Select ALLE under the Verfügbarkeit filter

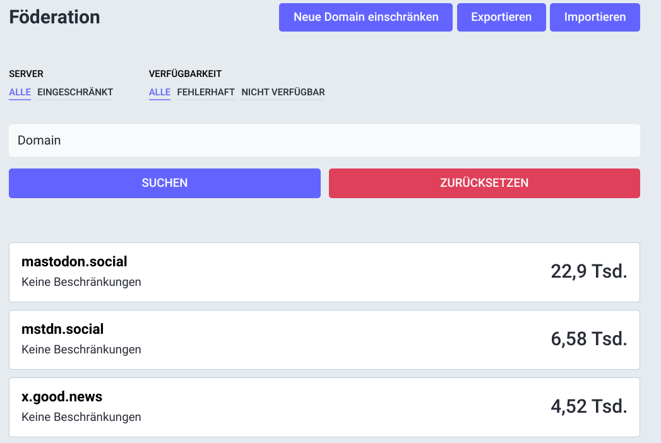pos(160,92)
